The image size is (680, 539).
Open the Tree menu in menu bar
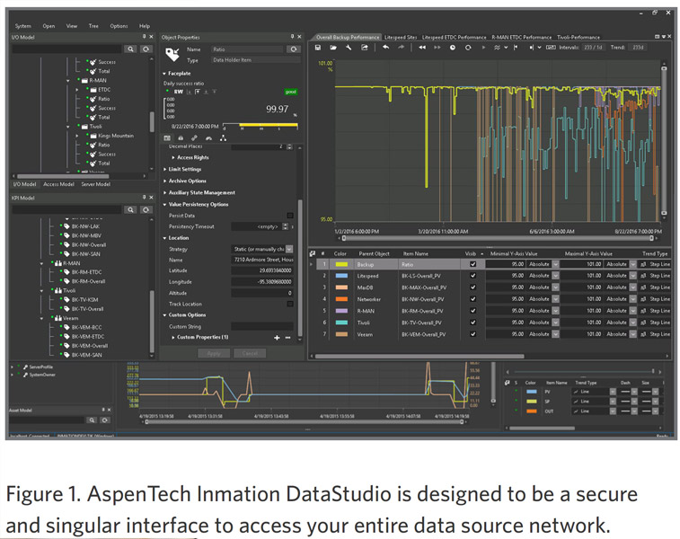coord(93,26)
